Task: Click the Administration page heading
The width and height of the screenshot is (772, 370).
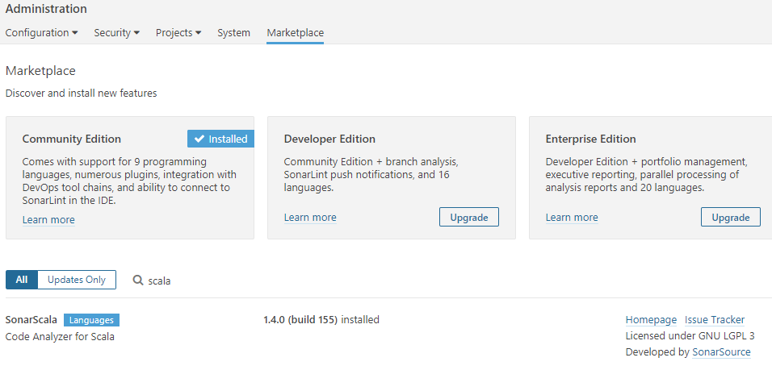Action: pyautogui.click(x=46, y=9)
